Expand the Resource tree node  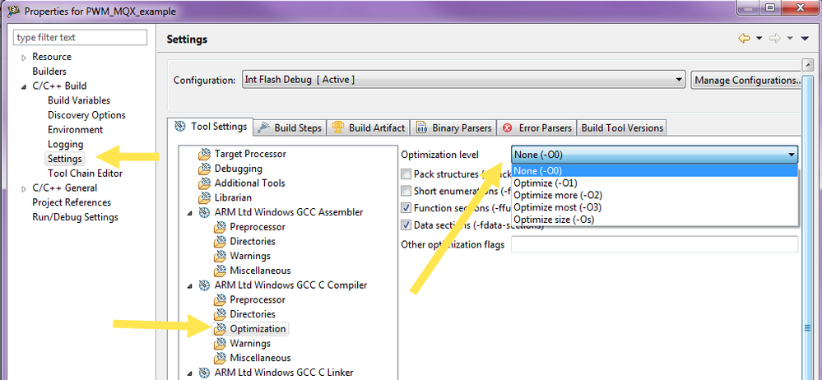tap(24, 58)
